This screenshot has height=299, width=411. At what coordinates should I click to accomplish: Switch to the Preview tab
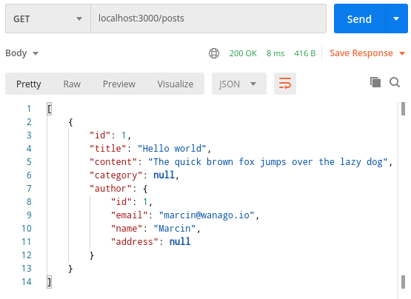pos(119,84)
